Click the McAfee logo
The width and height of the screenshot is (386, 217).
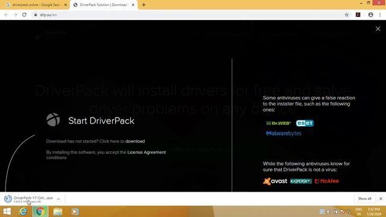[x=327, y=181]
